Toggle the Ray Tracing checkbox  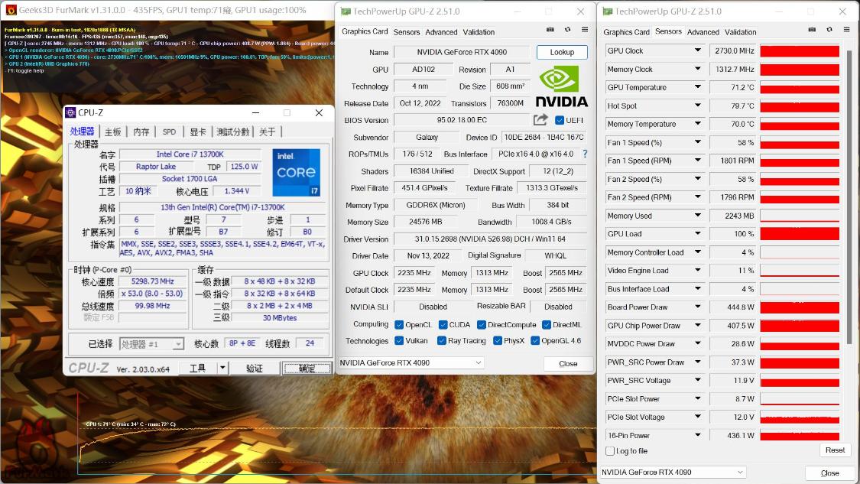pyautogui.click(x=441, y=341)
